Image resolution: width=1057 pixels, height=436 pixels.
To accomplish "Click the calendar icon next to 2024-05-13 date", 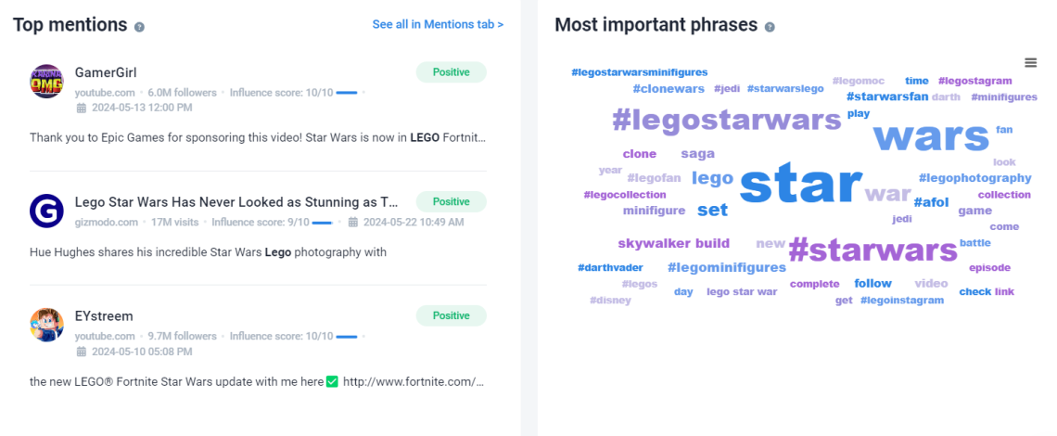I will (82, 108).
